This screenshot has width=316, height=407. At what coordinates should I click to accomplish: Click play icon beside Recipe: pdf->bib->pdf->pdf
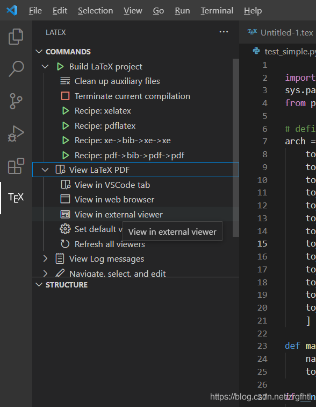(66, 155)
